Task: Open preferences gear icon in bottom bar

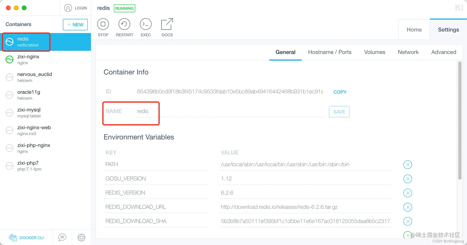Action: click(x=82, y=237)
